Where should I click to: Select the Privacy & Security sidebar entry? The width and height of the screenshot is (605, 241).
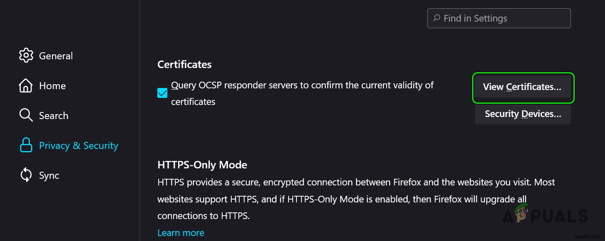[x=78, y=145]
